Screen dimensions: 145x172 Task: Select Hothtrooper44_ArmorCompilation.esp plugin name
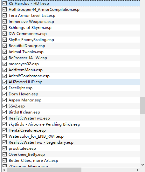[44, 10]
